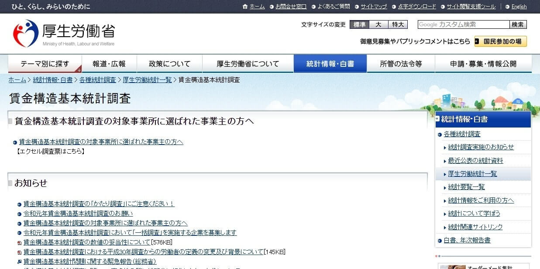Switch to the 政策について navigation tab
Viewport: 540px width, 269px height.
pyautogui.click(x=169, y=63)
